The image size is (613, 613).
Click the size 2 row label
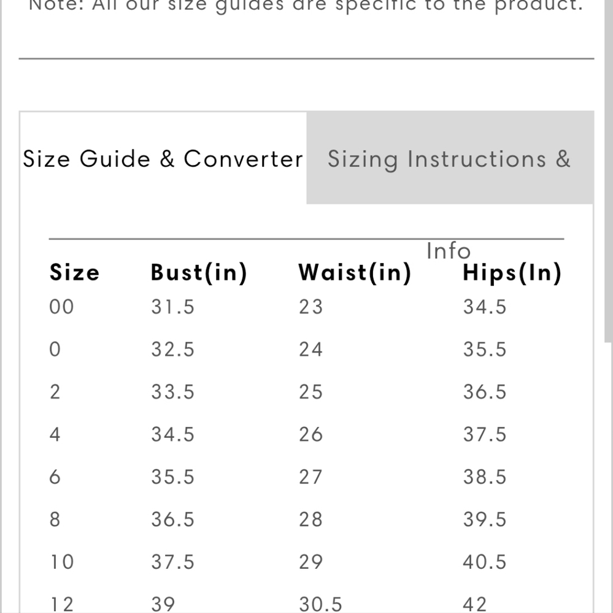pos(55,392)
